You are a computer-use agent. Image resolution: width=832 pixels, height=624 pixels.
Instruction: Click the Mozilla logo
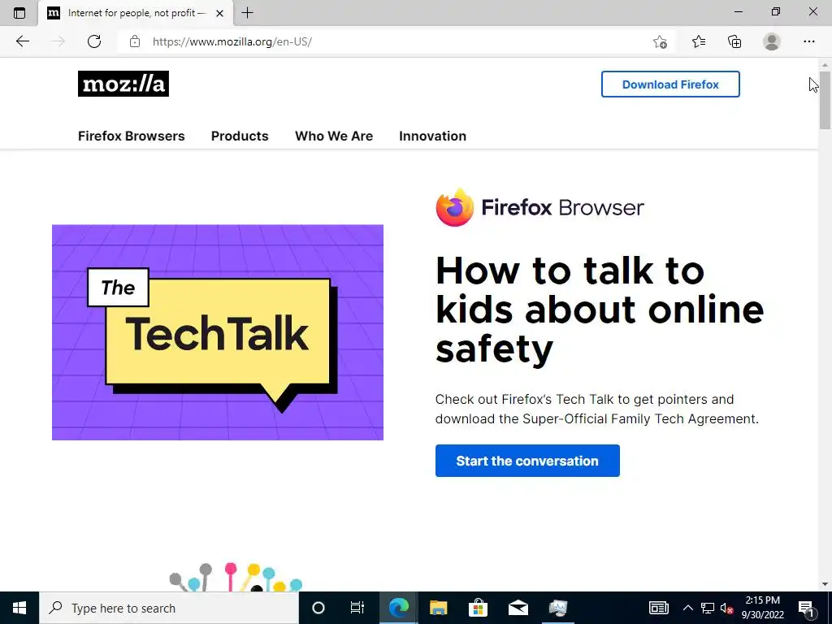[123, 84]
